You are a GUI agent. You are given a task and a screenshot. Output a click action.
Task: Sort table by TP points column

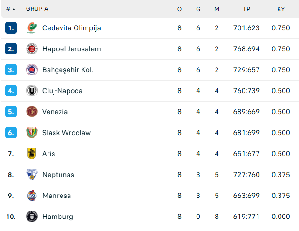click(246, 9)
